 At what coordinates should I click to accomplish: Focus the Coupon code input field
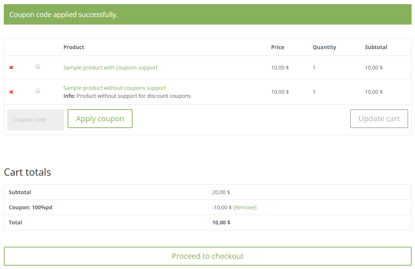(35, 120)
